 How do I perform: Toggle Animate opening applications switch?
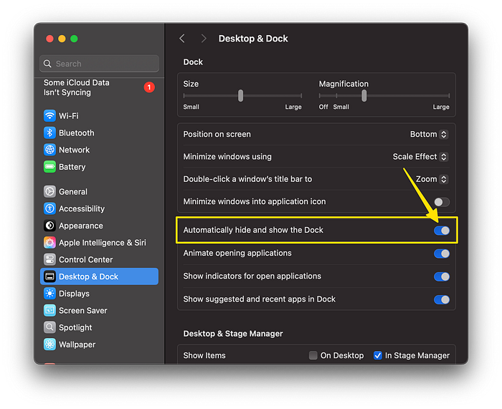[442, 254]
